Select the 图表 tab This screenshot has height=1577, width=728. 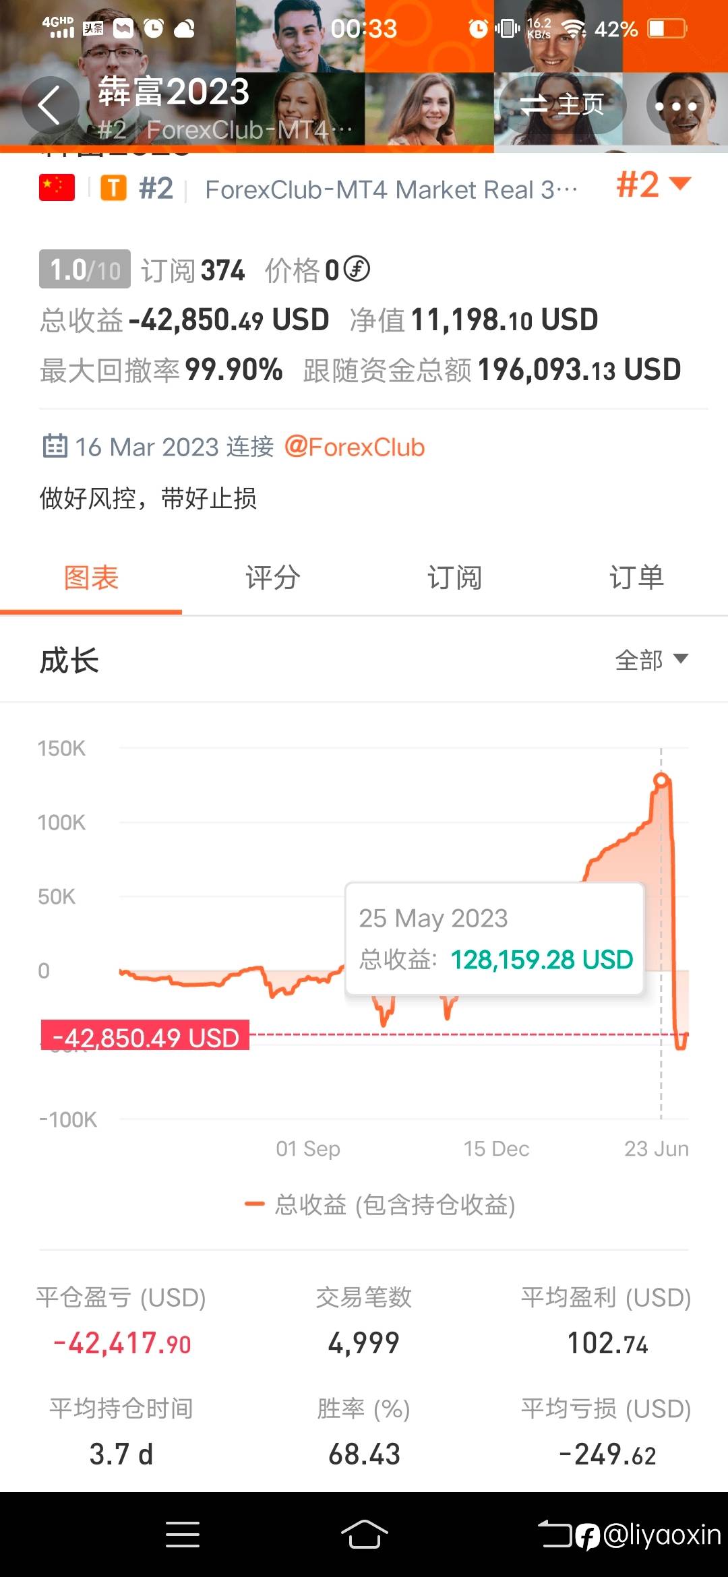pyautogui.click(x=91, y=578)
